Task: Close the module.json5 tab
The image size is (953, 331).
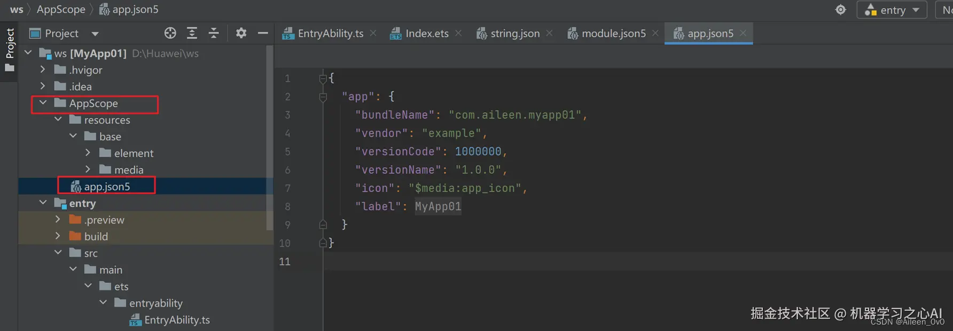Action: [655, 33]
